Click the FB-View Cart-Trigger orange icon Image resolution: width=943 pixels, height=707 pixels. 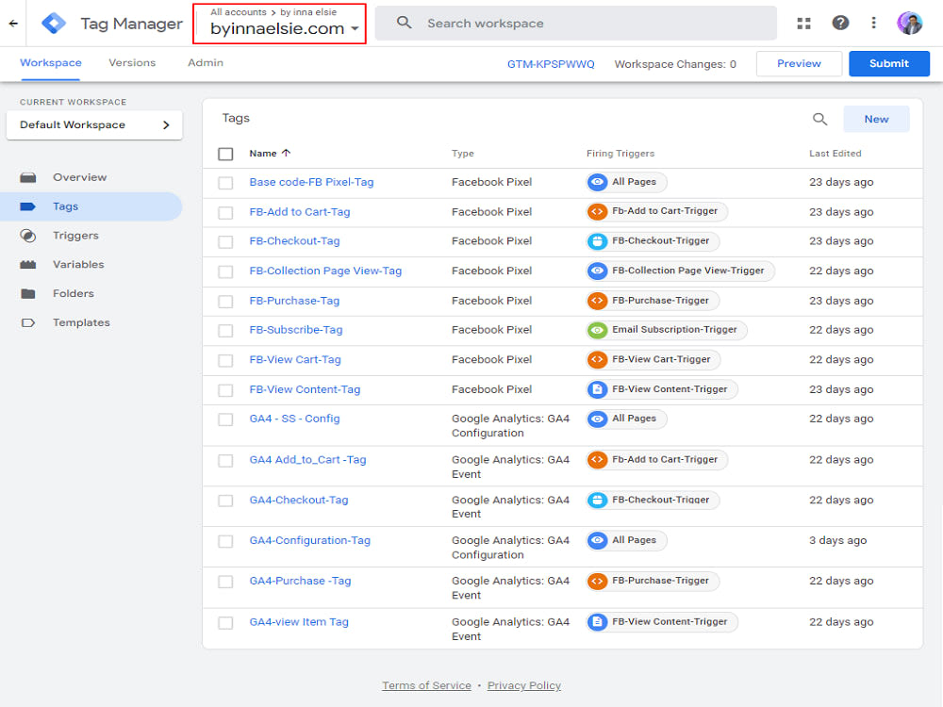pyautogui.click(x=597, y=359)
